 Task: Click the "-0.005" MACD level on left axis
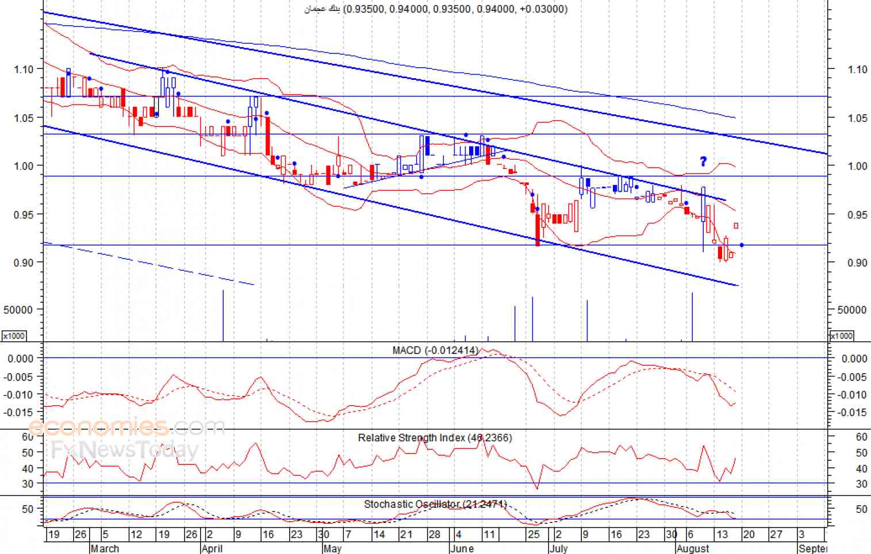[x=19, y=376]
